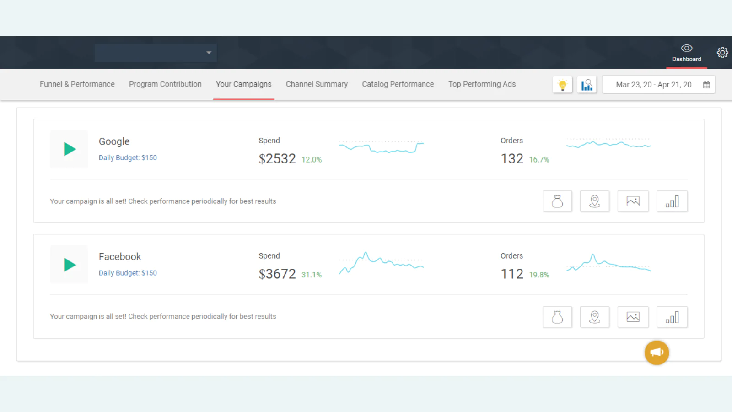Open Google campaign location pin icon
This screenshot has width=732, height=412.
point(595,201)
